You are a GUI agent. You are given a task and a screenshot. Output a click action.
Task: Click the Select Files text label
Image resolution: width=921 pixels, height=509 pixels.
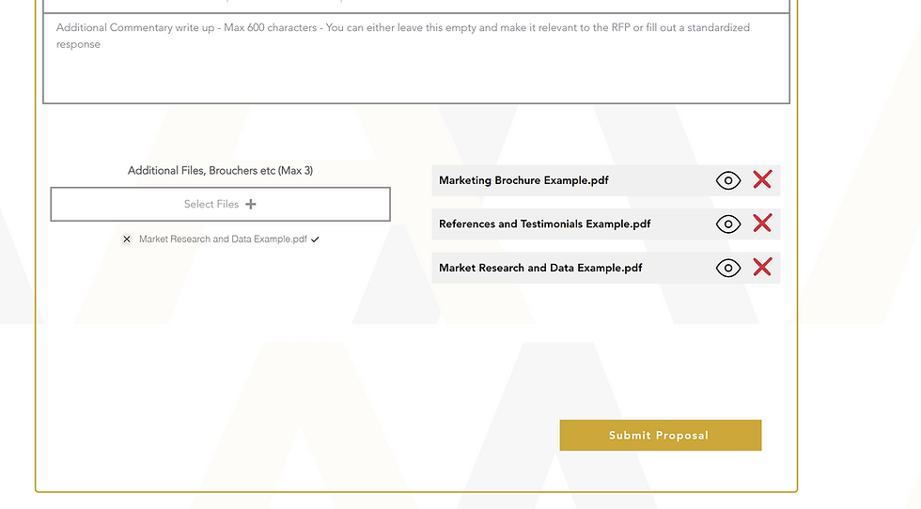[211, 205]
